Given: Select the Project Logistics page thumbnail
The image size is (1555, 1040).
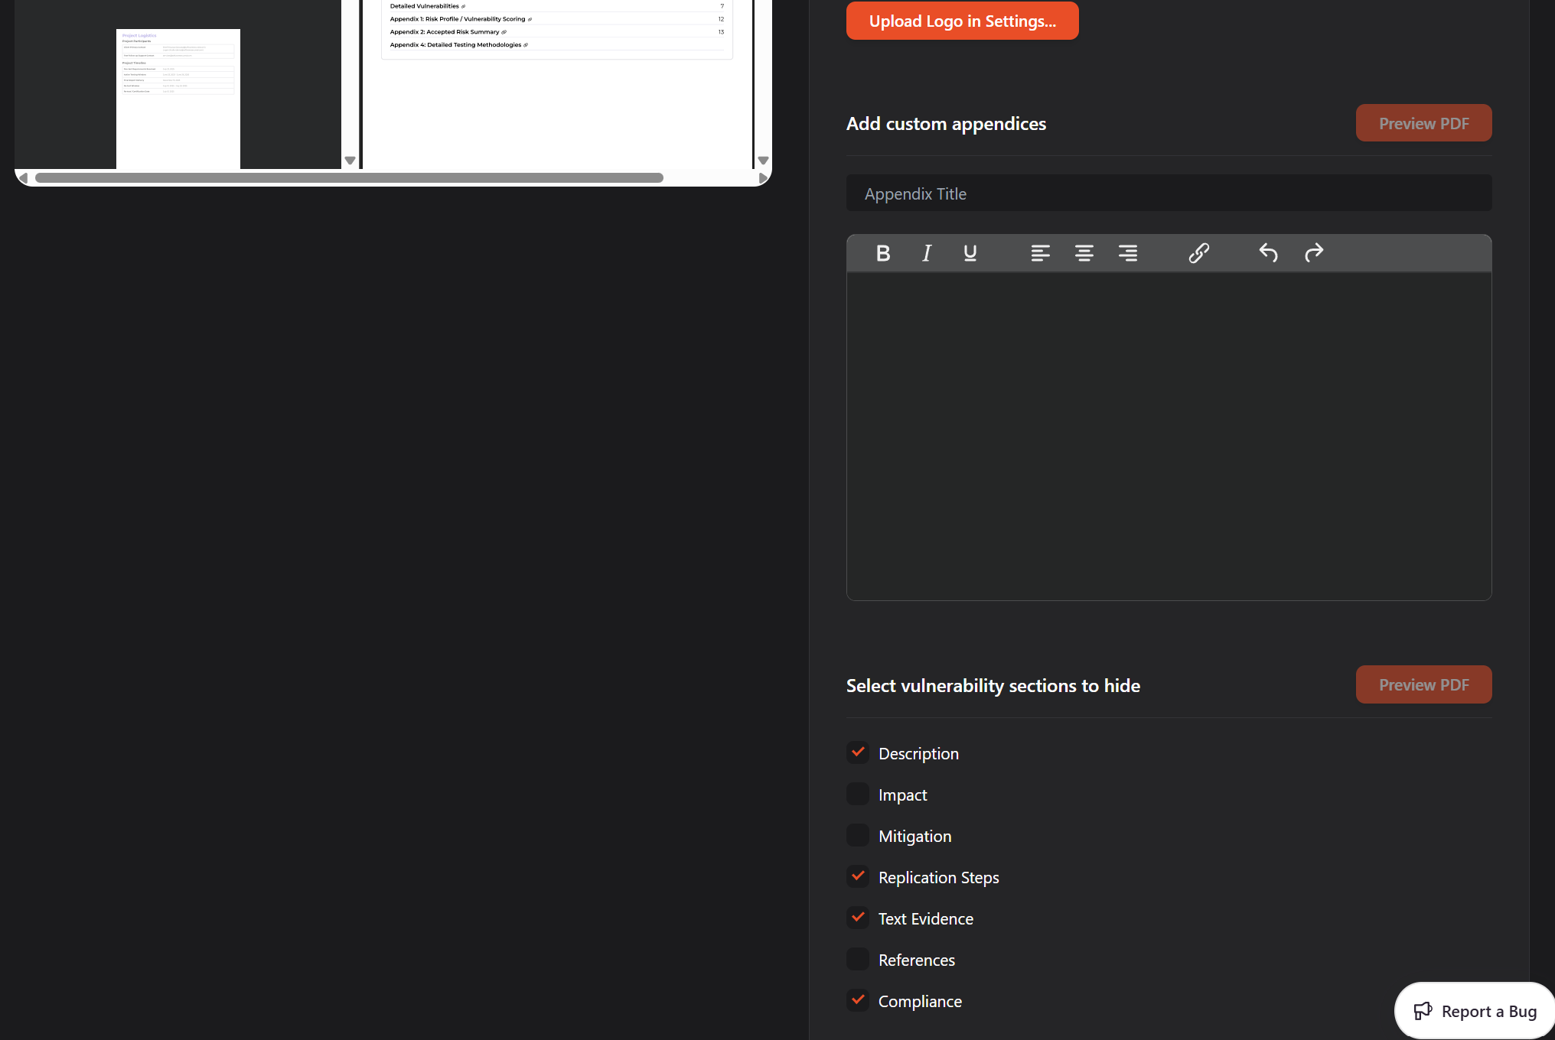Looking at the screenshot, I should 178,99.
